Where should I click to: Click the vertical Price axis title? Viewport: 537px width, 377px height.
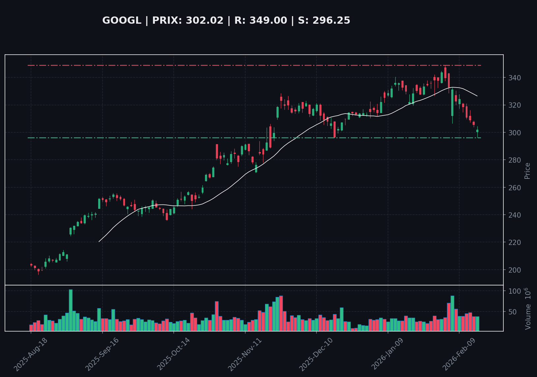(527, 171)
